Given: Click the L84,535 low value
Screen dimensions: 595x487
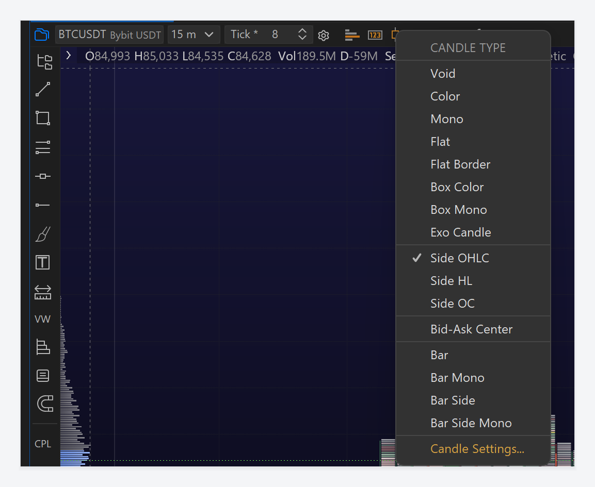Looking at the screenshot, I should 203,56.
